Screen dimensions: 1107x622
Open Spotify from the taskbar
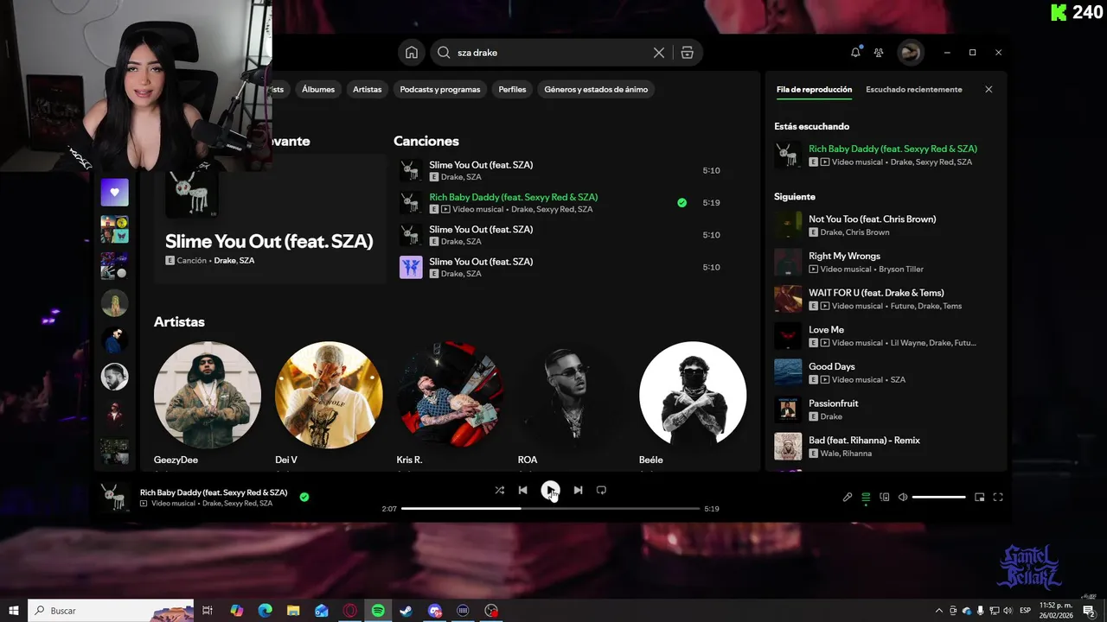[x=378, y=611]
